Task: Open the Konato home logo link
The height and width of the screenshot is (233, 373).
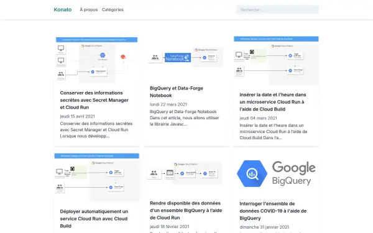Action: [63, 9]
